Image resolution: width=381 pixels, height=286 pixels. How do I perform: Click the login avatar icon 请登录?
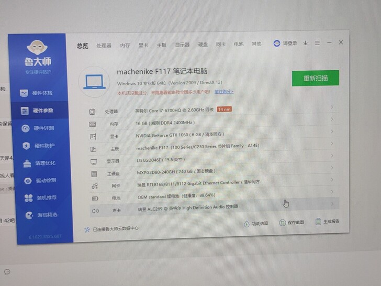click(x=277, y=43)
